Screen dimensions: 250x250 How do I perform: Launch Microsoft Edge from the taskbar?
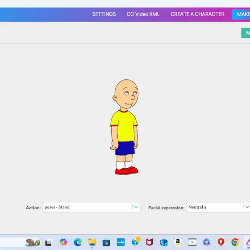point(78,242)
